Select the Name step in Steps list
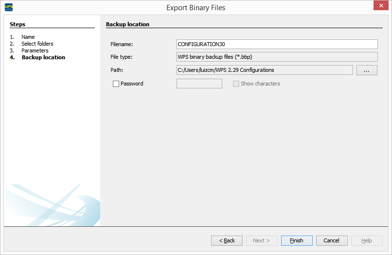 pyautogui.click(x=28, y=37)
